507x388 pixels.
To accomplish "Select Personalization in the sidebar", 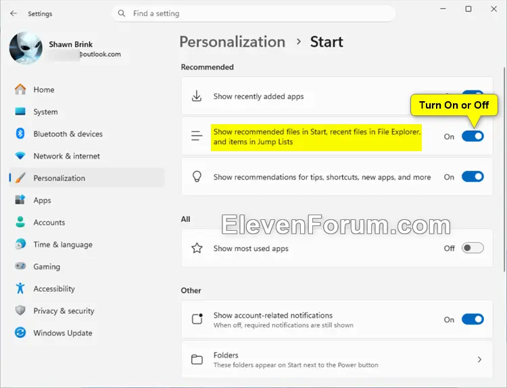I will (x=87, y=178).
